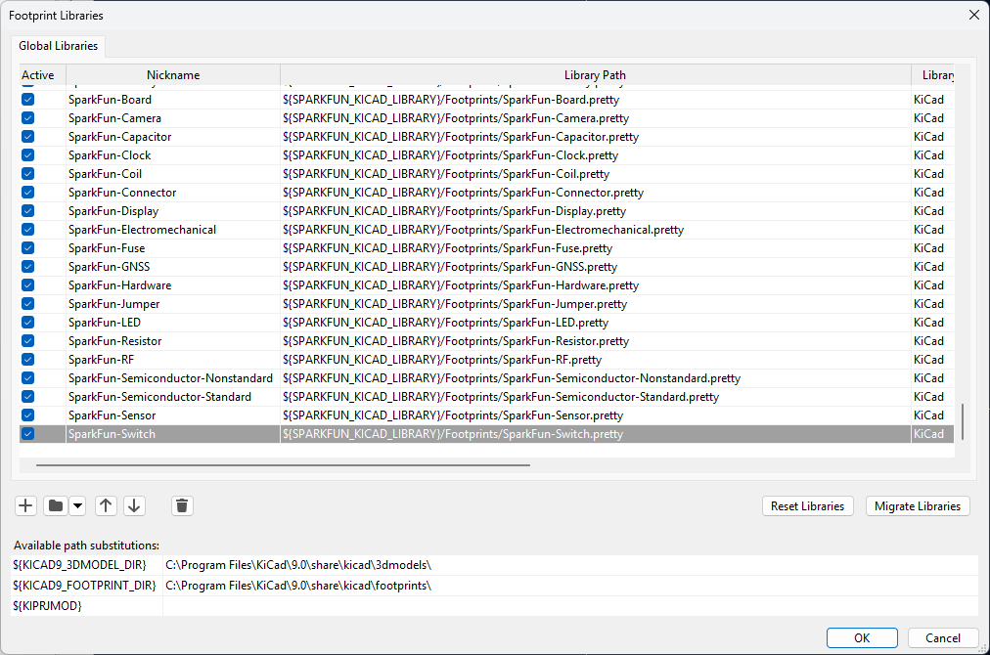
Task: Click Reset Libraries button
Action: [x=807, y=506]
